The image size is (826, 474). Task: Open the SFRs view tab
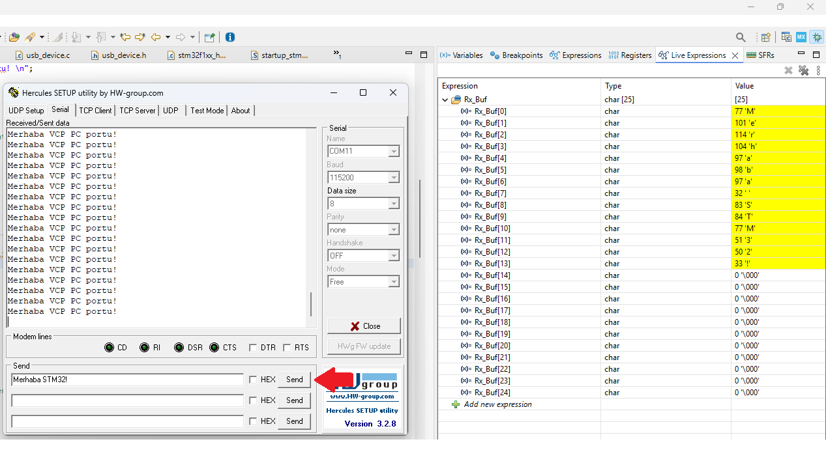pyautogui.click(x=760, y=55)
